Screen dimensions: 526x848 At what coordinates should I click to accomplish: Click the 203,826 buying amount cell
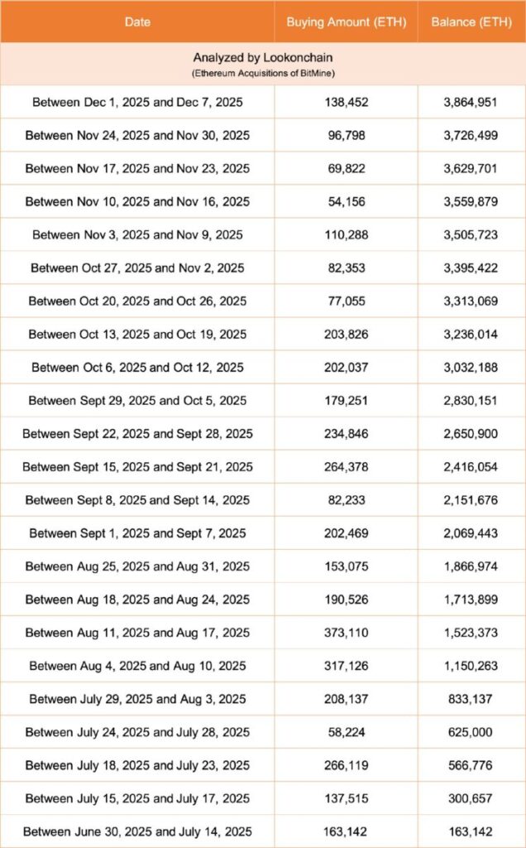347,334
